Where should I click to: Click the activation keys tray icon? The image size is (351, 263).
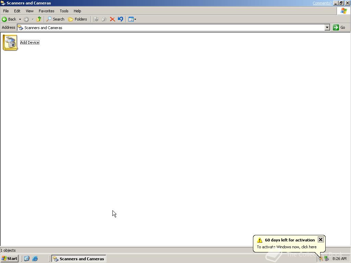coord(321,259)
